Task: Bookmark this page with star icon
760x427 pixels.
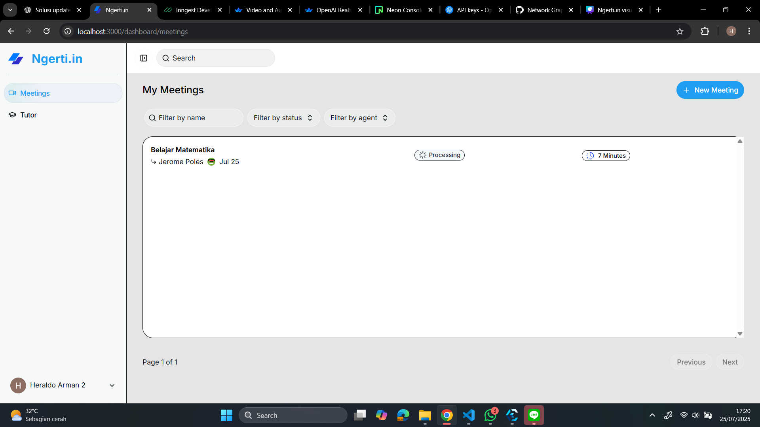Action: tap(680, 32)
